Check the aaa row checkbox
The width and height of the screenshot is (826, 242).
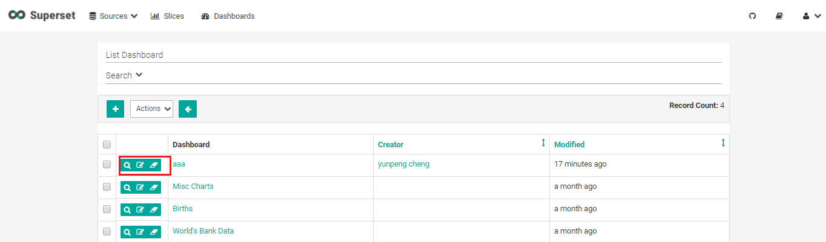(x=107, y=164)
